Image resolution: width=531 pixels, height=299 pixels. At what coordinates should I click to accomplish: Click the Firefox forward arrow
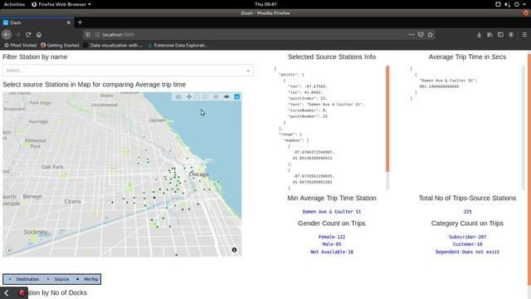17,35
